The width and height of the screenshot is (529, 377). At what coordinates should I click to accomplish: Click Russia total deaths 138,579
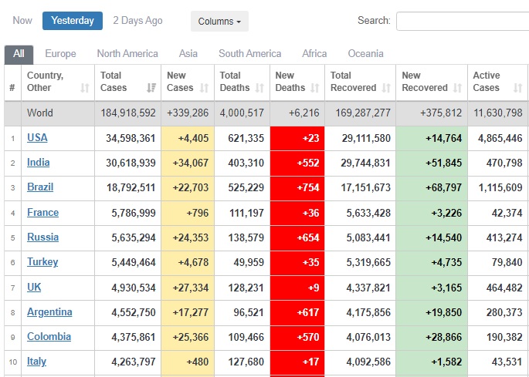tap(246, 238)
